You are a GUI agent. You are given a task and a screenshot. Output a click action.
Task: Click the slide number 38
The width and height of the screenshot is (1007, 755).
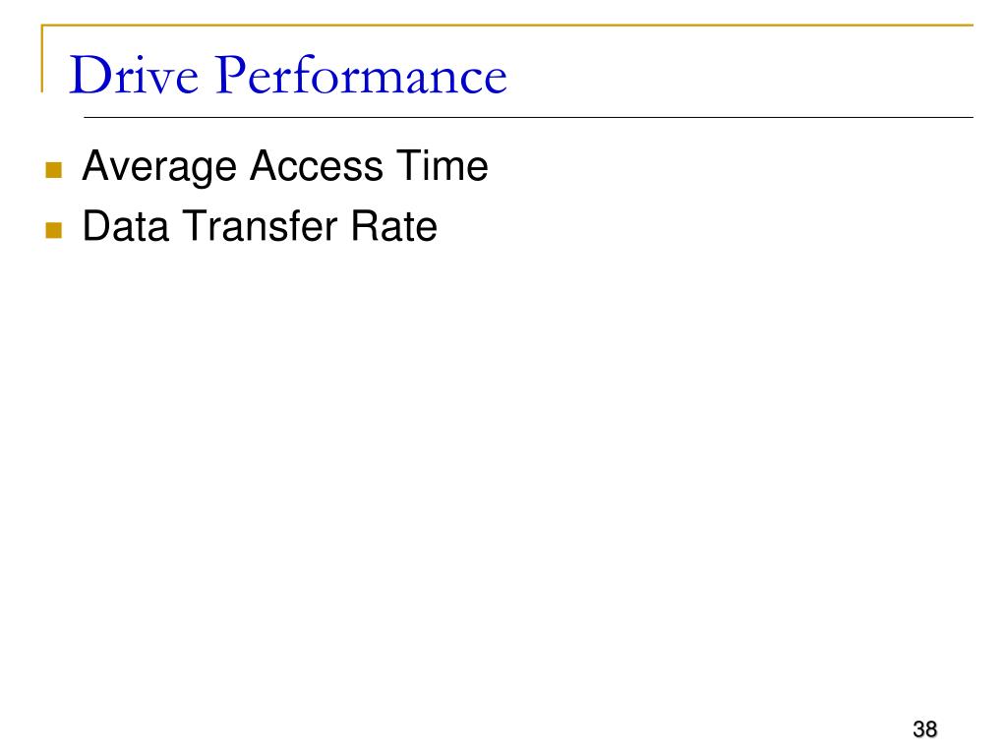(x=924, y=729)
